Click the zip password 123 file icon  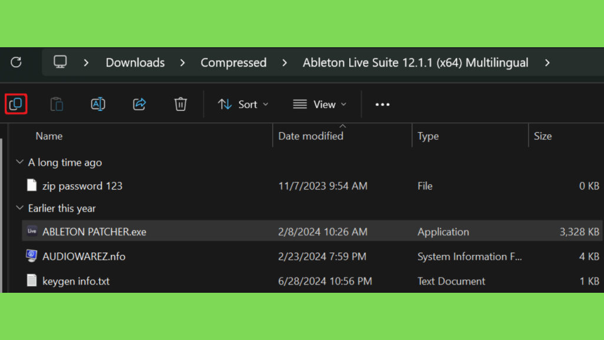[x=32, y=185]
